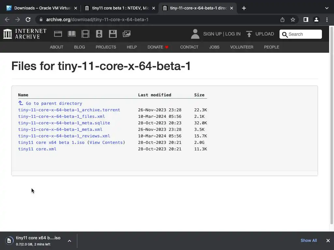
Task: Click the Size column header
Action: pos(199,95)
